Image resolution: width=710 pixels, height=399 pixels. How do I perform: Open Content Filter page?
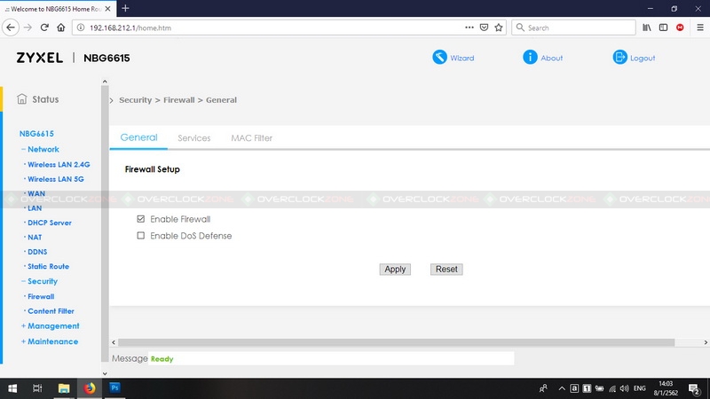[x=51, y=311]
